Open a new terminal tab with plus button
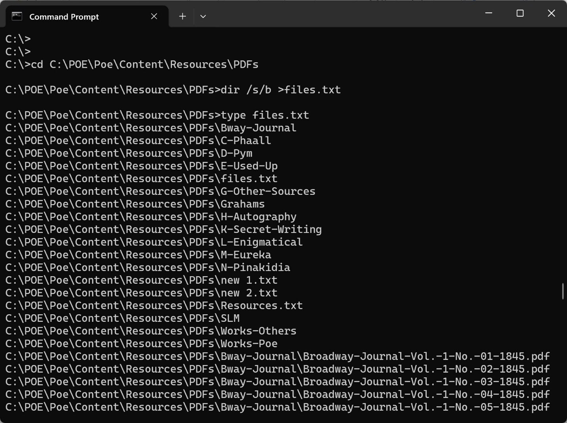 (x=182, y=16)
